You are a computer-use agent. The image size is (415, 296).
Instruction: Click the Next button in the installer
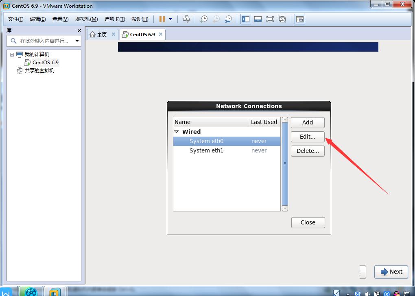(x=391, y=272)
